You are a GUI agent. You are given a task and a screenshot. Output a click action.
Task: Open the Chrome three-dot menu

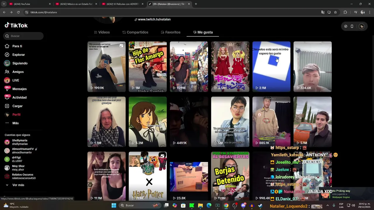(370, 12)
